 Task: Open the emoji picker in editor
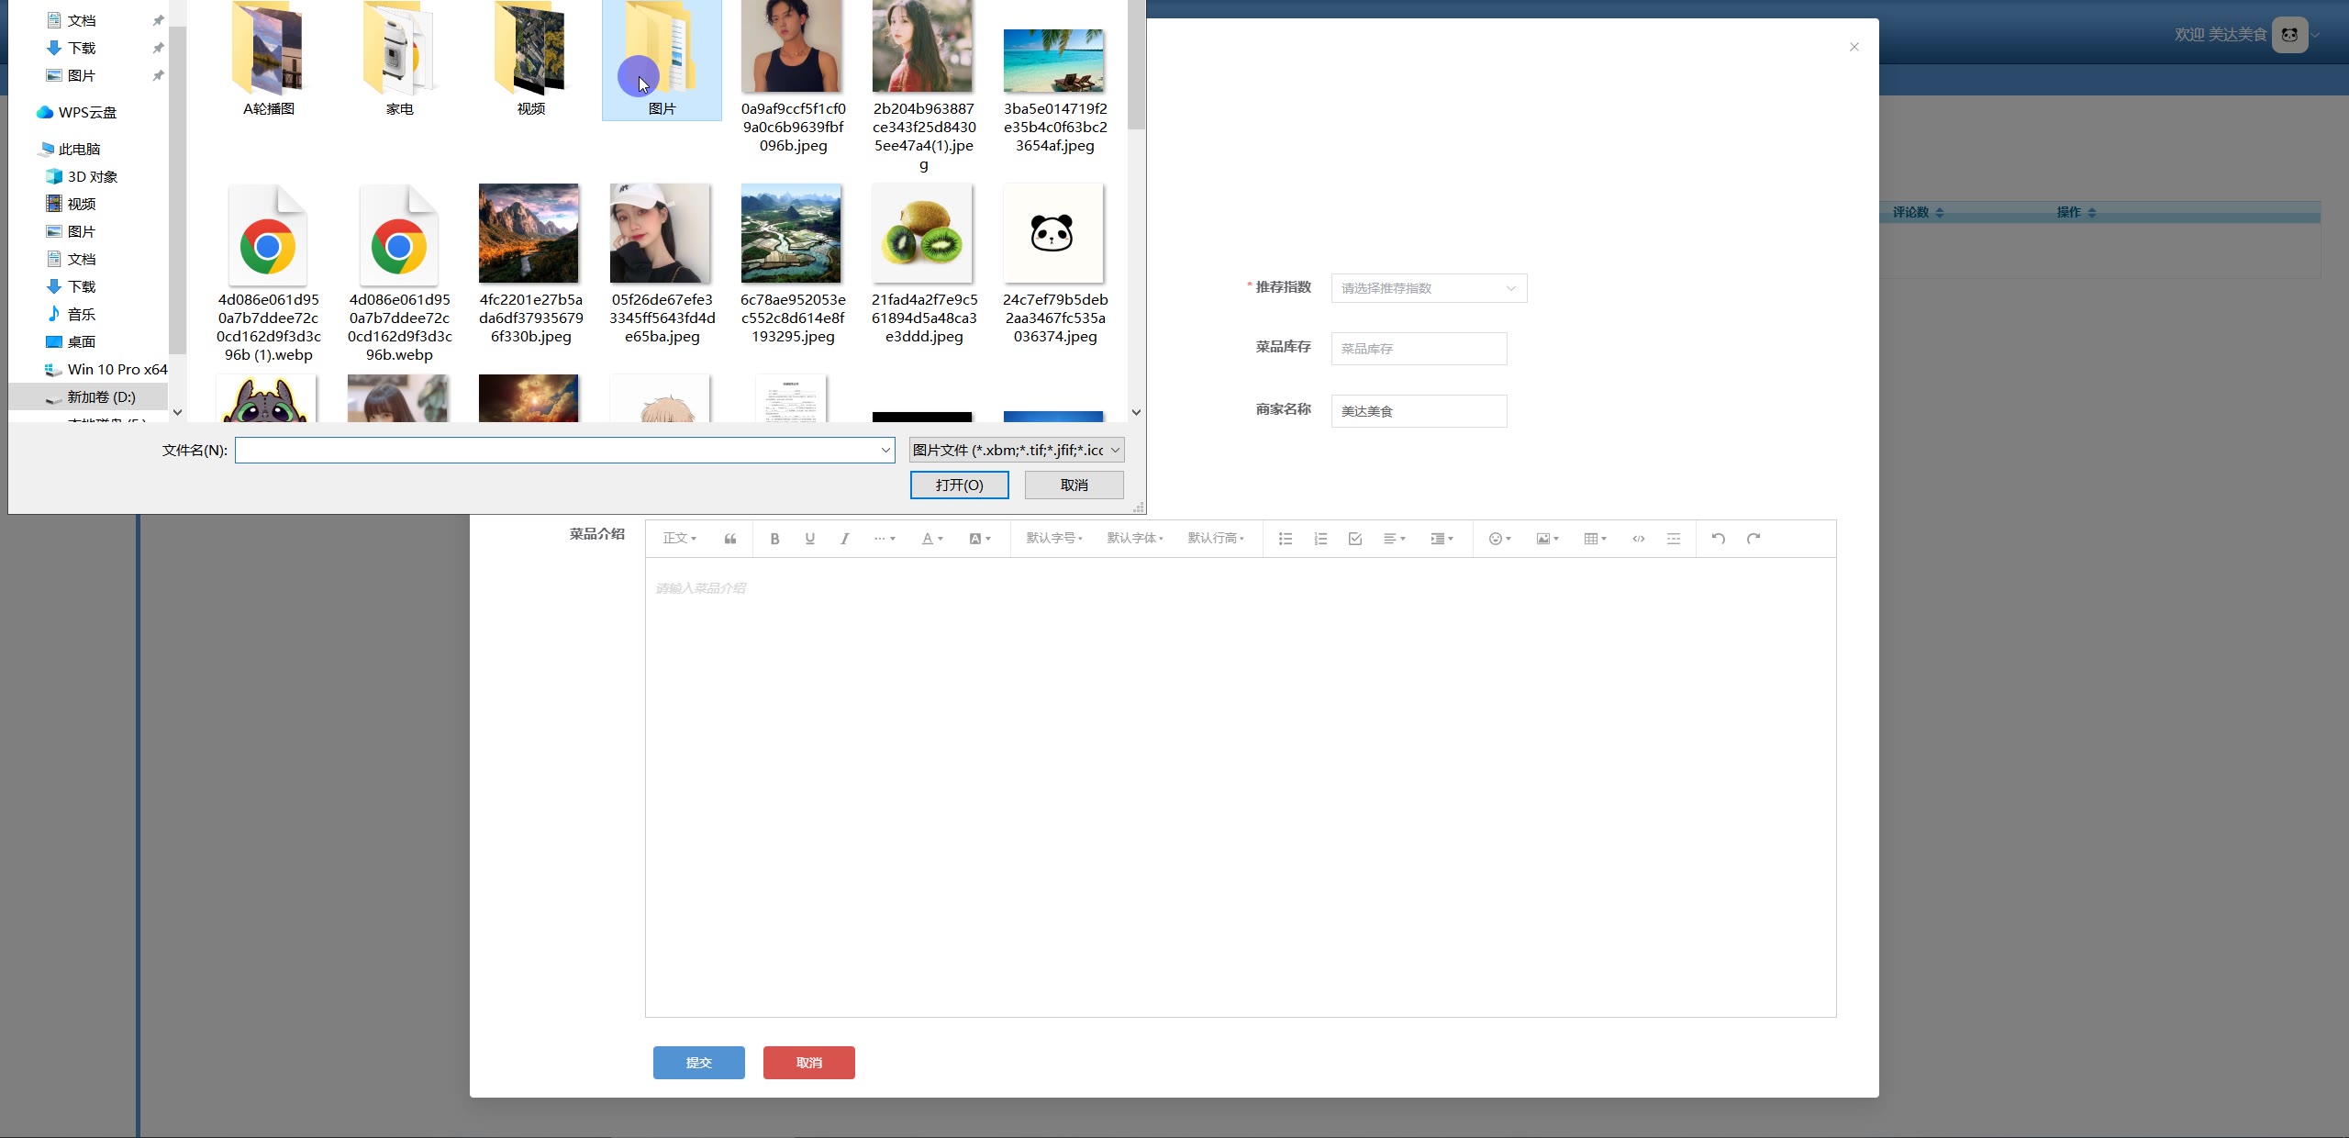1499,539
